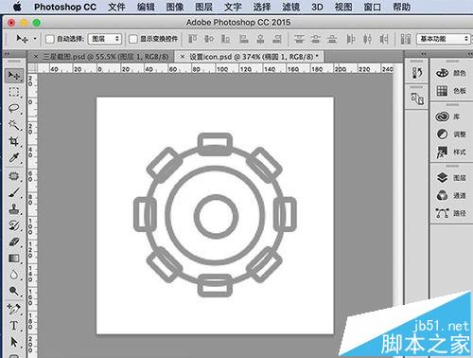Select the Eyedropper tool

14,157
